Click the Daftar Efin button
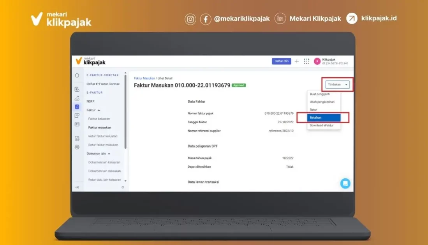This screenshot has height=245, width=428. point(282,61)
